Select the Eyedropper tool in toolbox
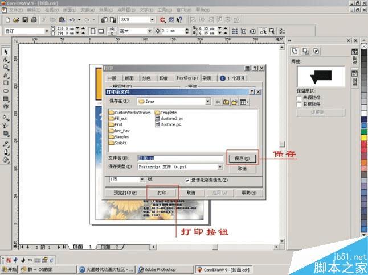The height and width of the screenshot is (275, 368). (6, 144)
